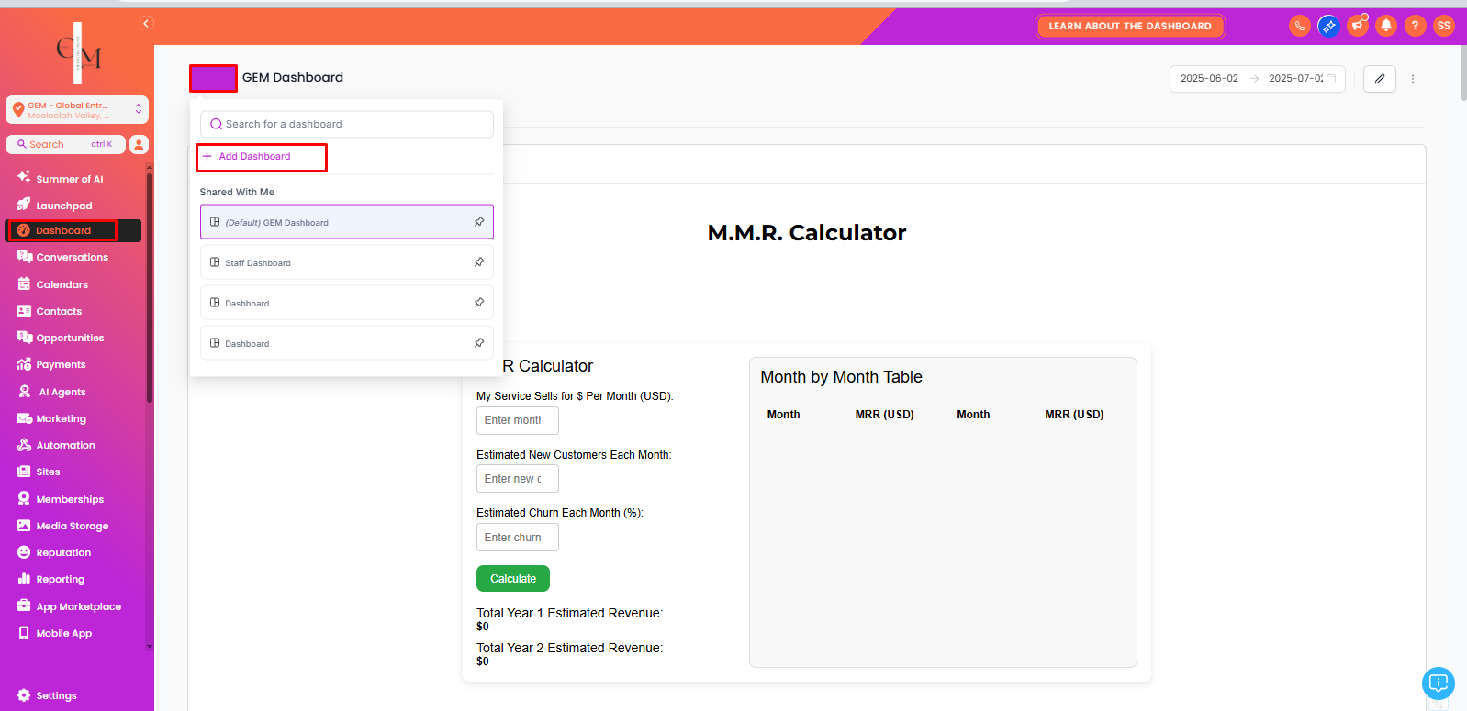Click the Sites sidebar icon
The width and height of the screenshot is (1467, 711).
point(24,472)
